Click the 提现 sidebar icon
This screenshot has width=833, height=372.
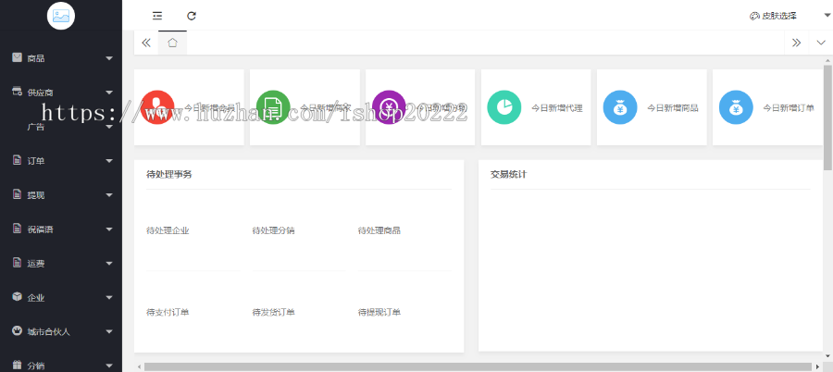click(x=17, y=194)
